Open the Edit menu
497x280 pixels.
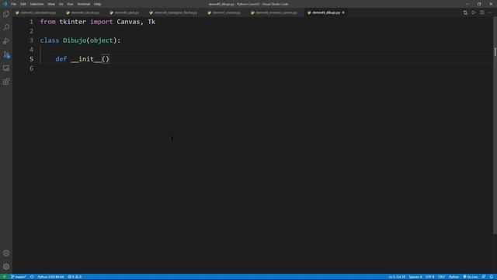(23, 4)
